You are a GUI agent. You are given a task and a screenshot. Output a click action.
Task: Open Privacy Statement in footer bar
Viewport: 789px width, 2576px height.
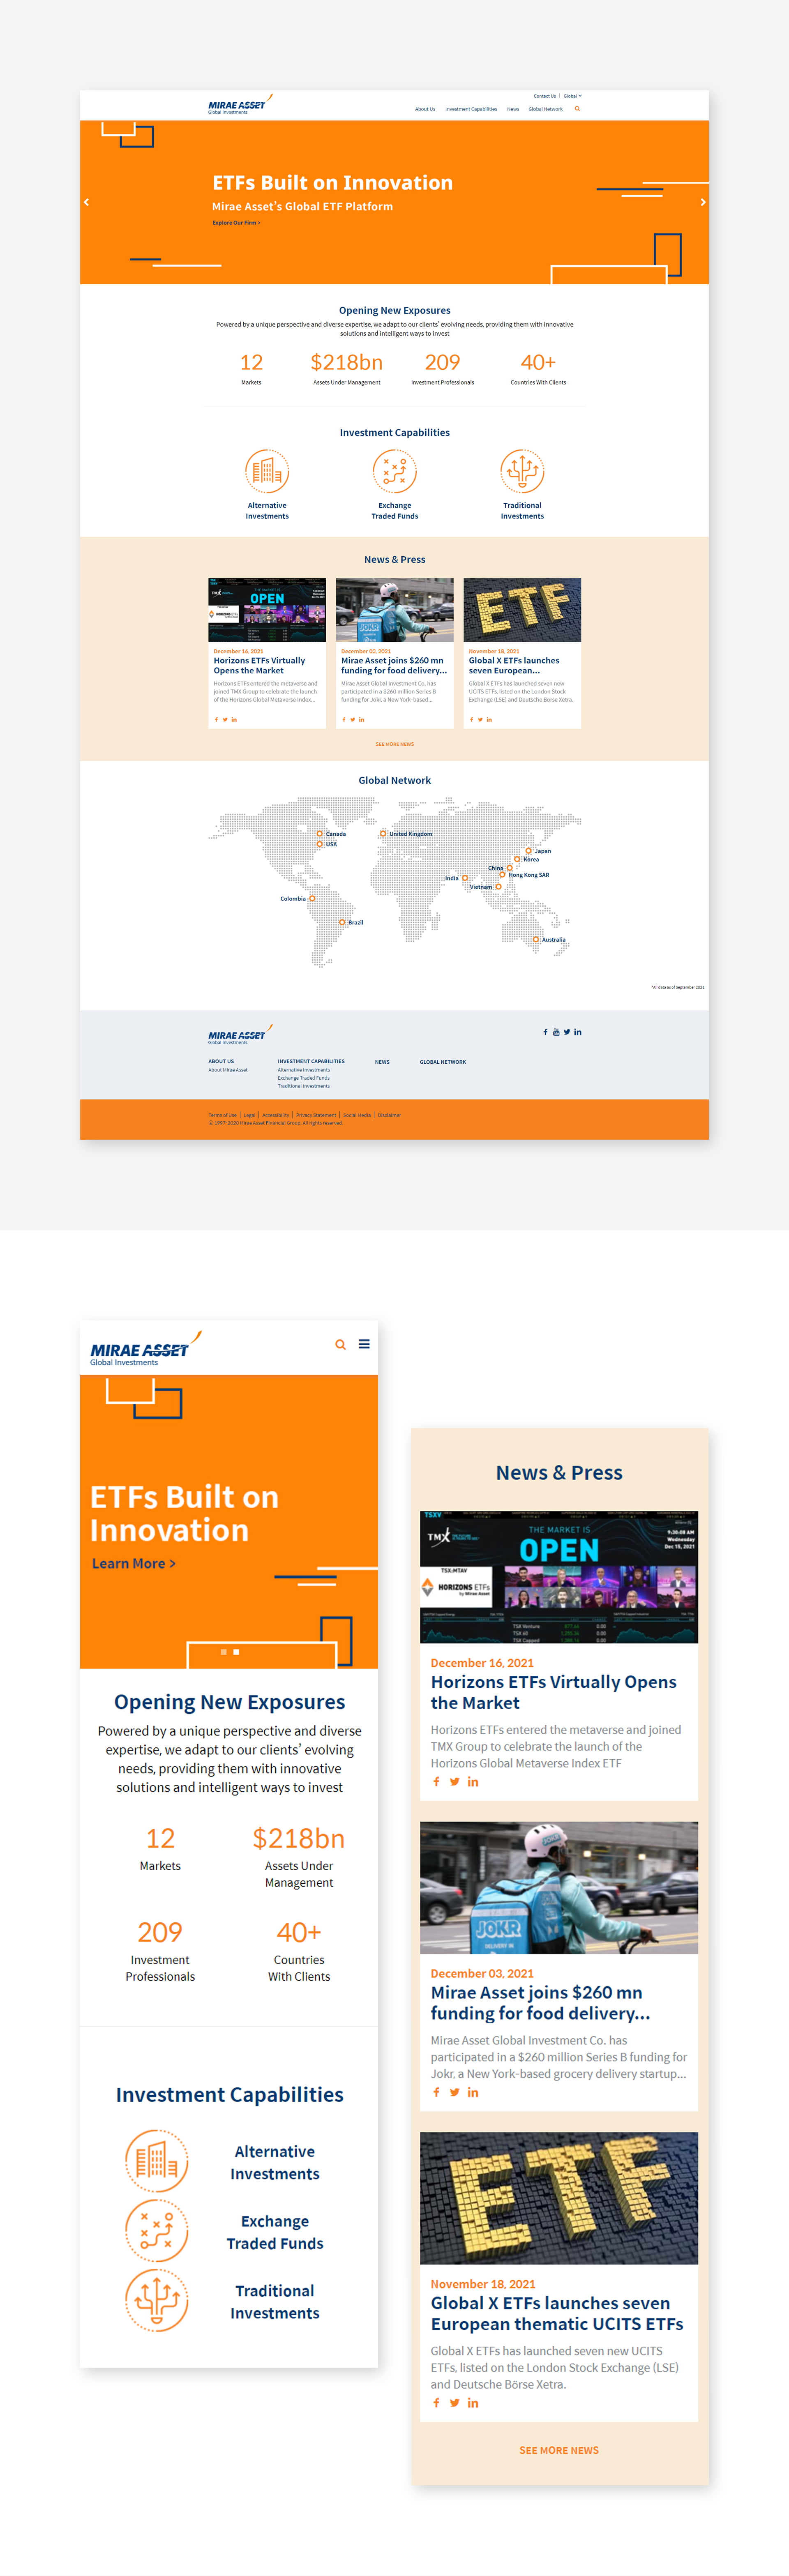pos(316,1115)
